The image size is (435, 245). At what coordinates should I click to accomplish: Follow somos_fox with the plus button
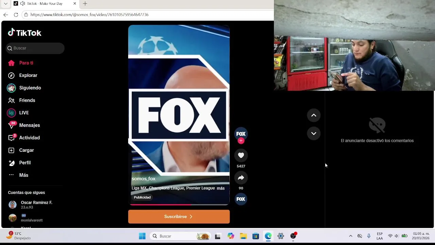click(241, 141)
